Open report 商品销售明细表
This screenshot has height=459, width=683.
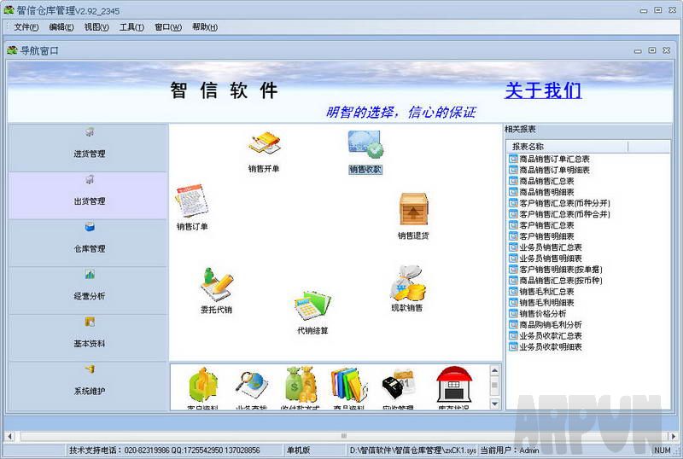(x=541, y=192)
